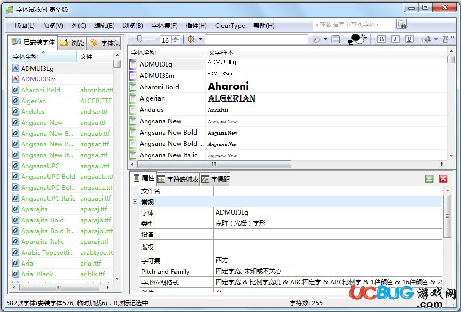Switch to the 字符映射表 tab

[178, 179]
